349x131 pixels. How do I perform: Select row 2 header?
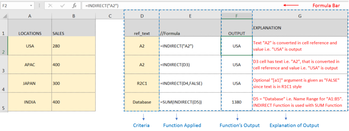coord(4,46)
